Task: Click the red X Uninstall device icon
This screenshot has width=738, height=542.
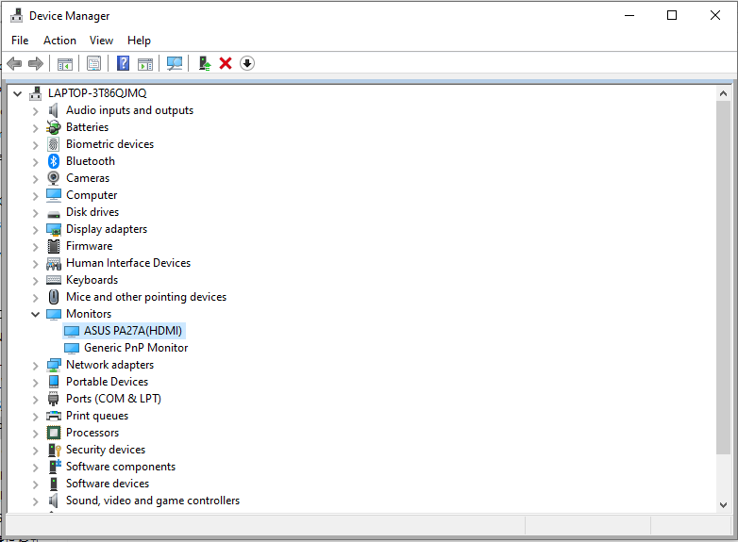Action: (226, 63)
